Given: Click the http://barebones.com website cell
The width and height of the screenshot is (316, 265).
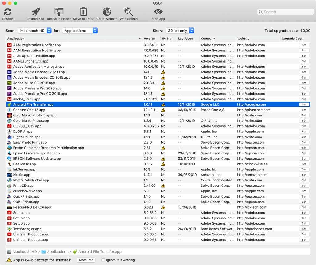Looking at the screenshot, I should click(x=254, y=229).
